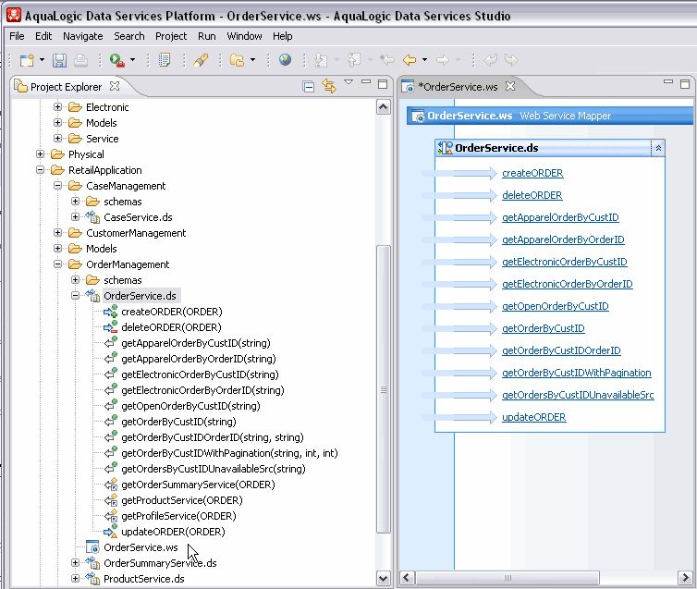This screenshot has width=697, height=589.
Task: Click the editor horizontal scrollbar thumb
Action: click(507, 578)
